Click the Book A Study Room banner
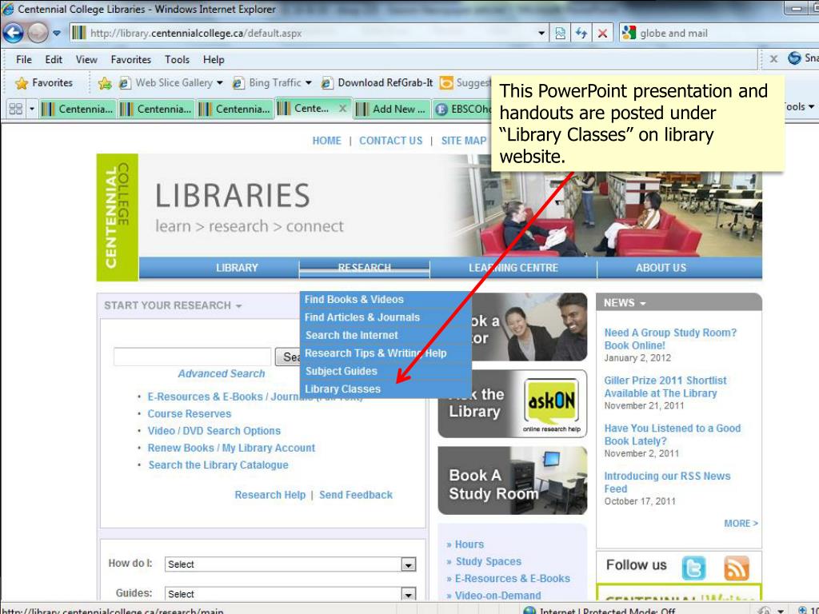 click(513, 480)
